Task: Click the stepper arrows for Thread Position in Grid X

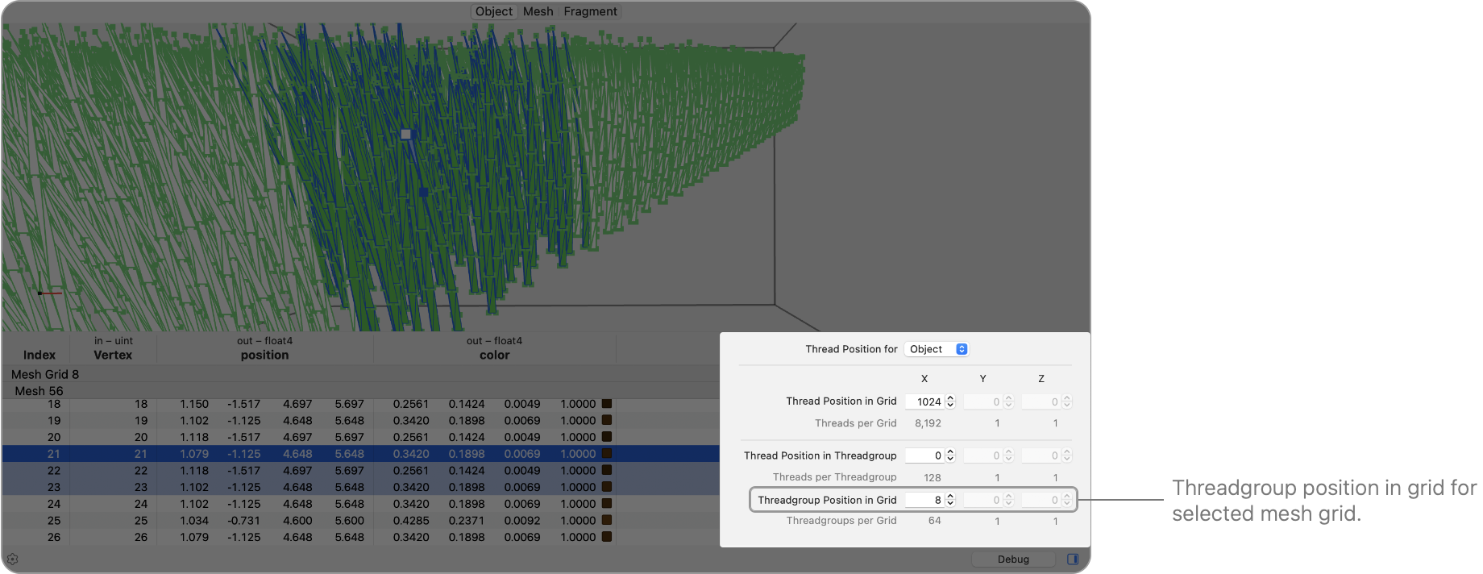Action: (950, 401)
